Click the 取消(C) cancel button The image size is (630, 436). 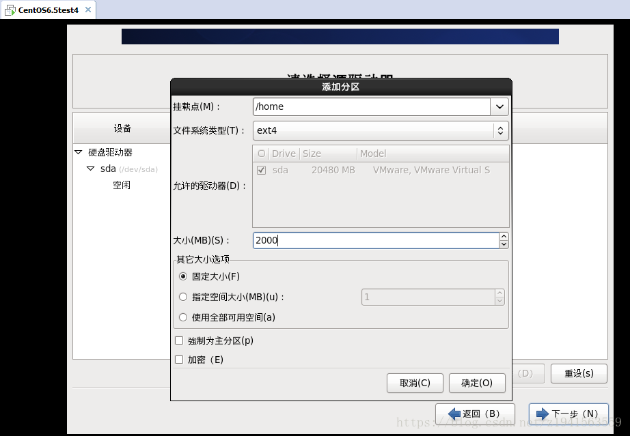415,383
